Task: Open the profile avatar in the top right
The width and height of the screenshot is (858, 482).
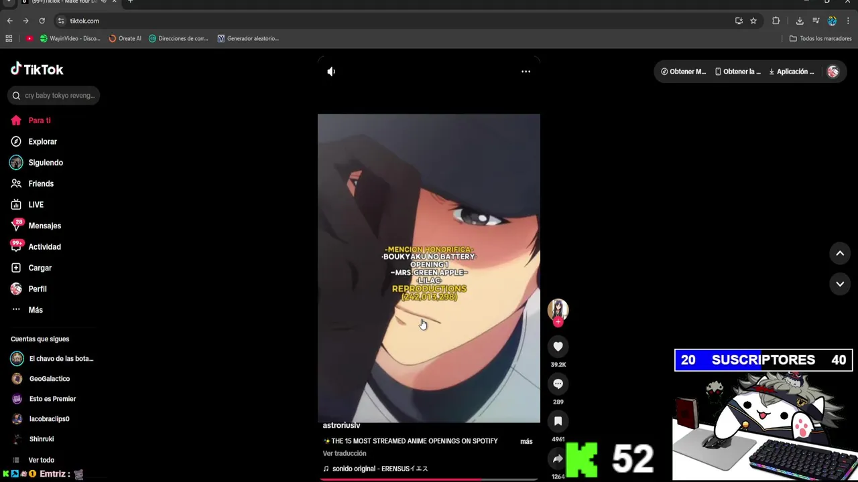Action: pos(833,72)
